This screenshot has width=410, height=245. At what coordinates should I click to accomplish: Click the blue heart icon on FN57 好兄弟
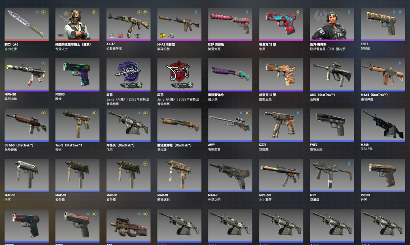(400, 12)
